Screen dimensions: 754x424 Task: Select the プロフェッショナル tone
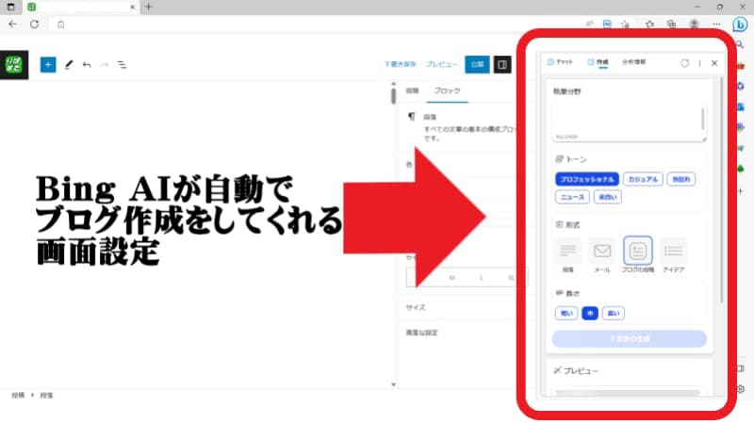[x=586, y=179]
